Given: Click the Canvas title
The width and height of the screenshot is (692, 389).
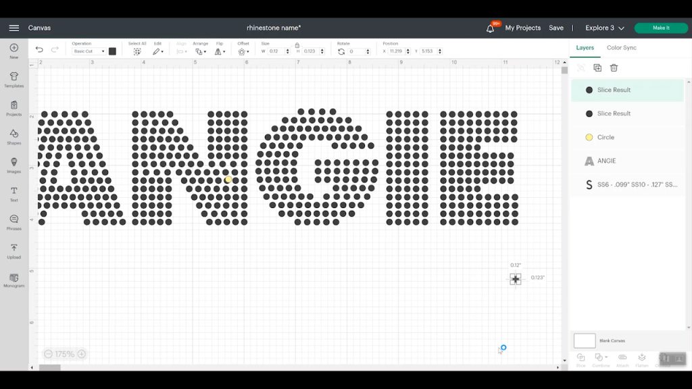Looking at the screenshot, I should (39, 28).
